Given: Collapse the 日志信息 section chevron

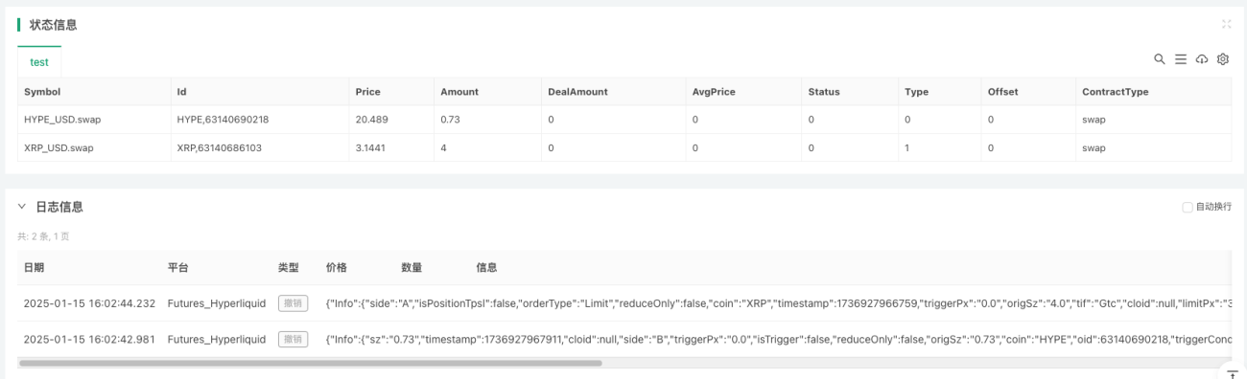Looking at the screenshot, I should pyautogui.click(x=22, y=207).
